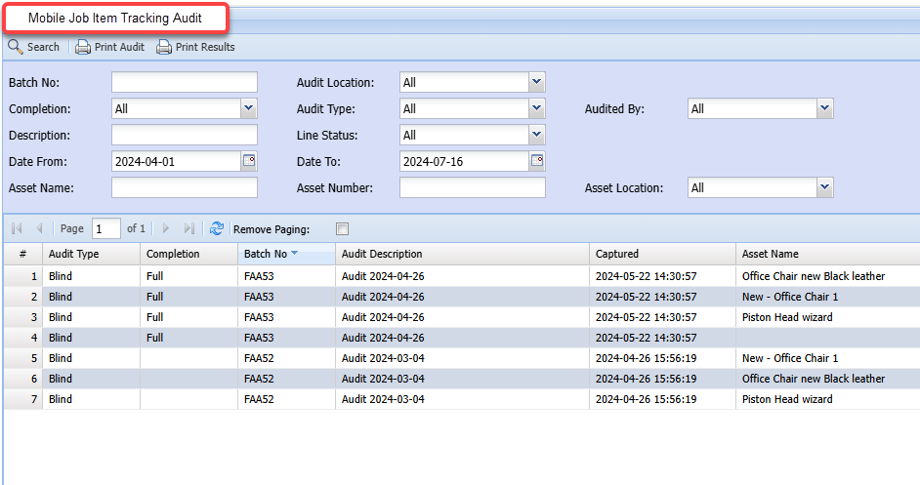Click the Captured column header
Viewport: 920px width, 485px height.
click(617, 254)
